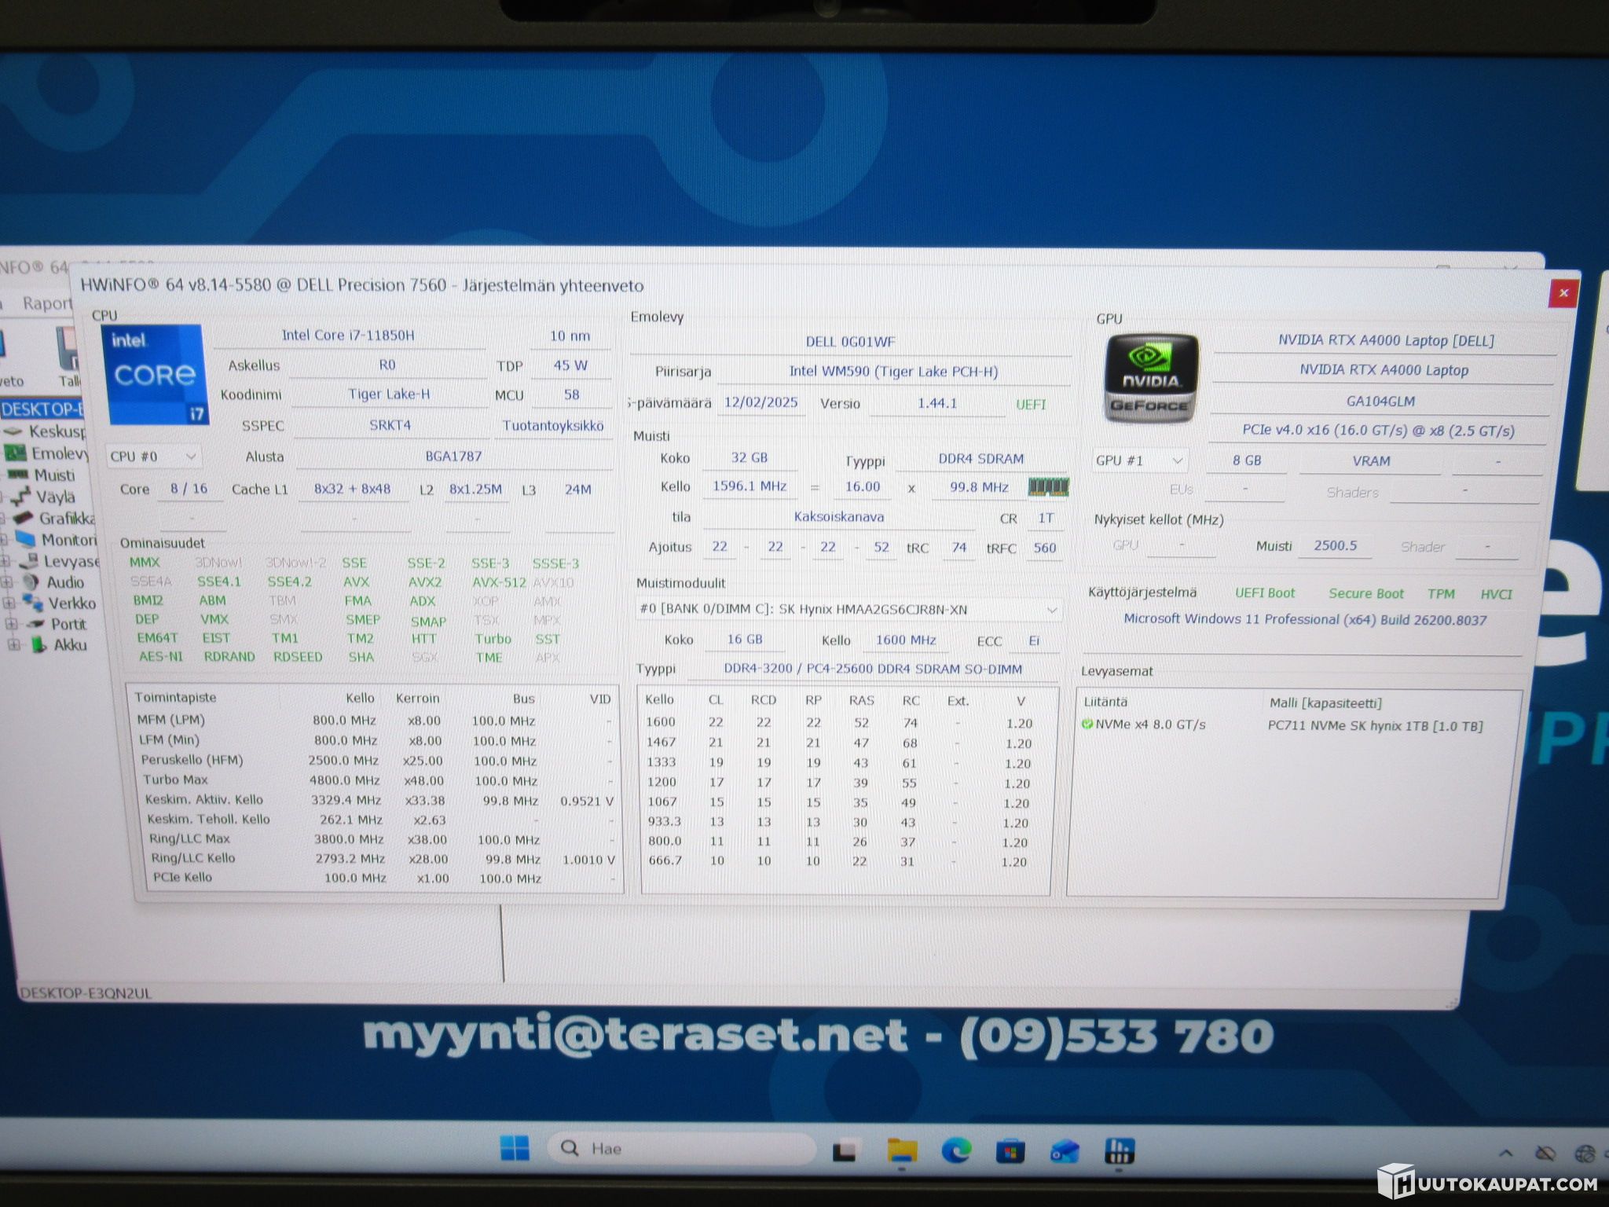Close the system summary window

pos(1563,293)
